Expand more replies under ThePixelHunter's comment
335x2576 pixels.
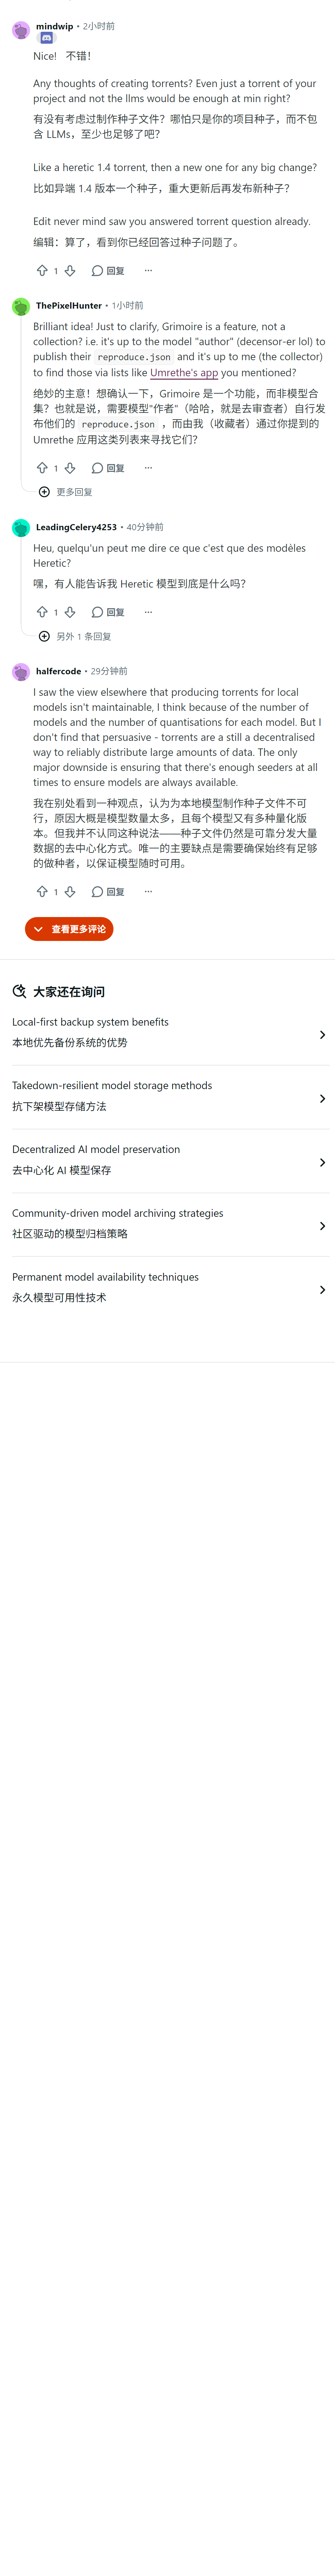[x=66, y=492]
